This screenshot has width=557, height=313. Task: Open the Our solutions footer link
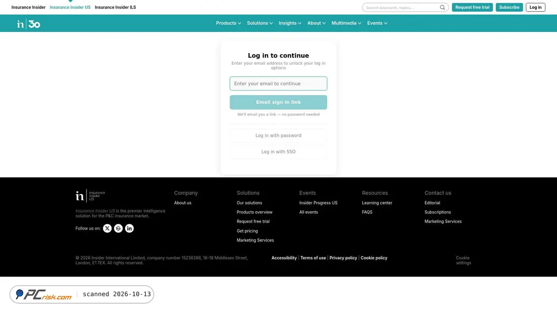pos(249,203)
